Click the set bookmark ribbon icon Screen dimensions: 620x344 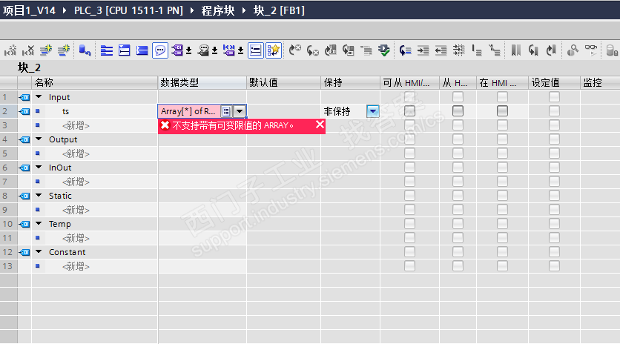[516, 50]
